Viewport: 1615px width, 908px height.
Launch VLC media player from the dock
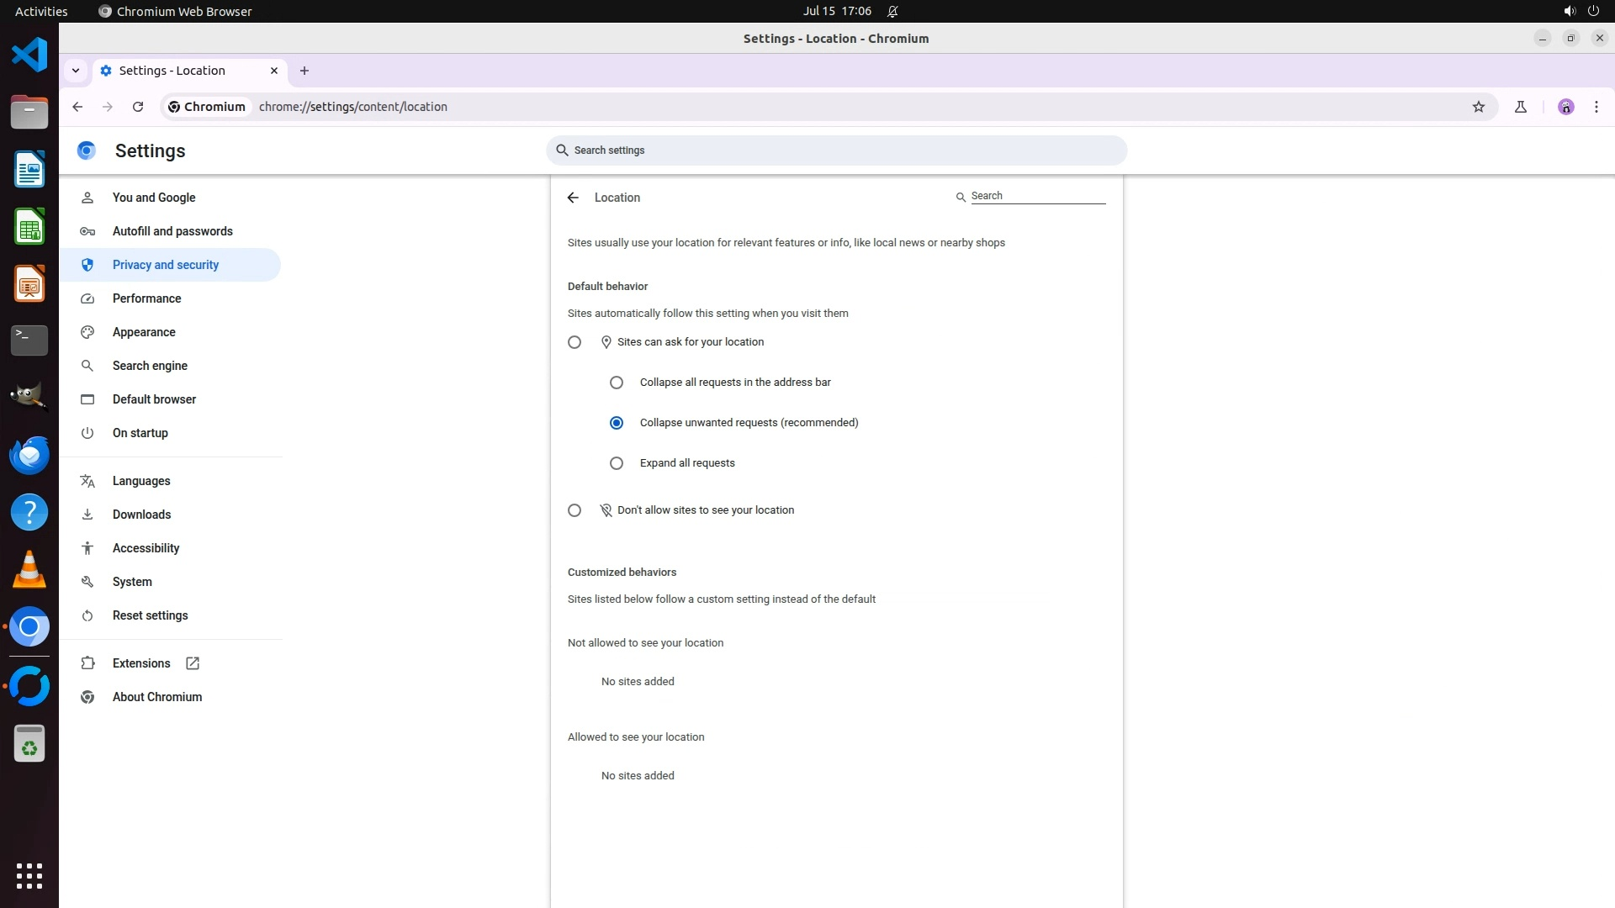[29, 569]
